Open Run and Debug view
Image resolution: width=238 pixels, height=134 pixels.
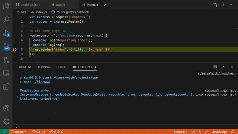pos(6,33)
